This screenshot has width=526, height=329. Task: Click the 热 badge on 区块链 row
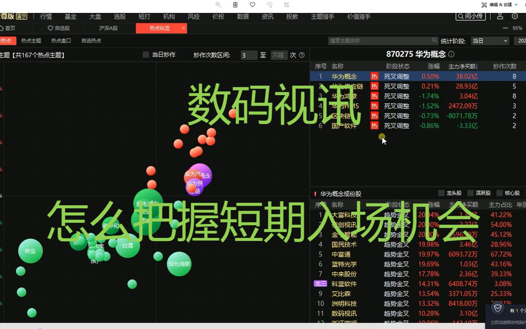tap(374, 116)
